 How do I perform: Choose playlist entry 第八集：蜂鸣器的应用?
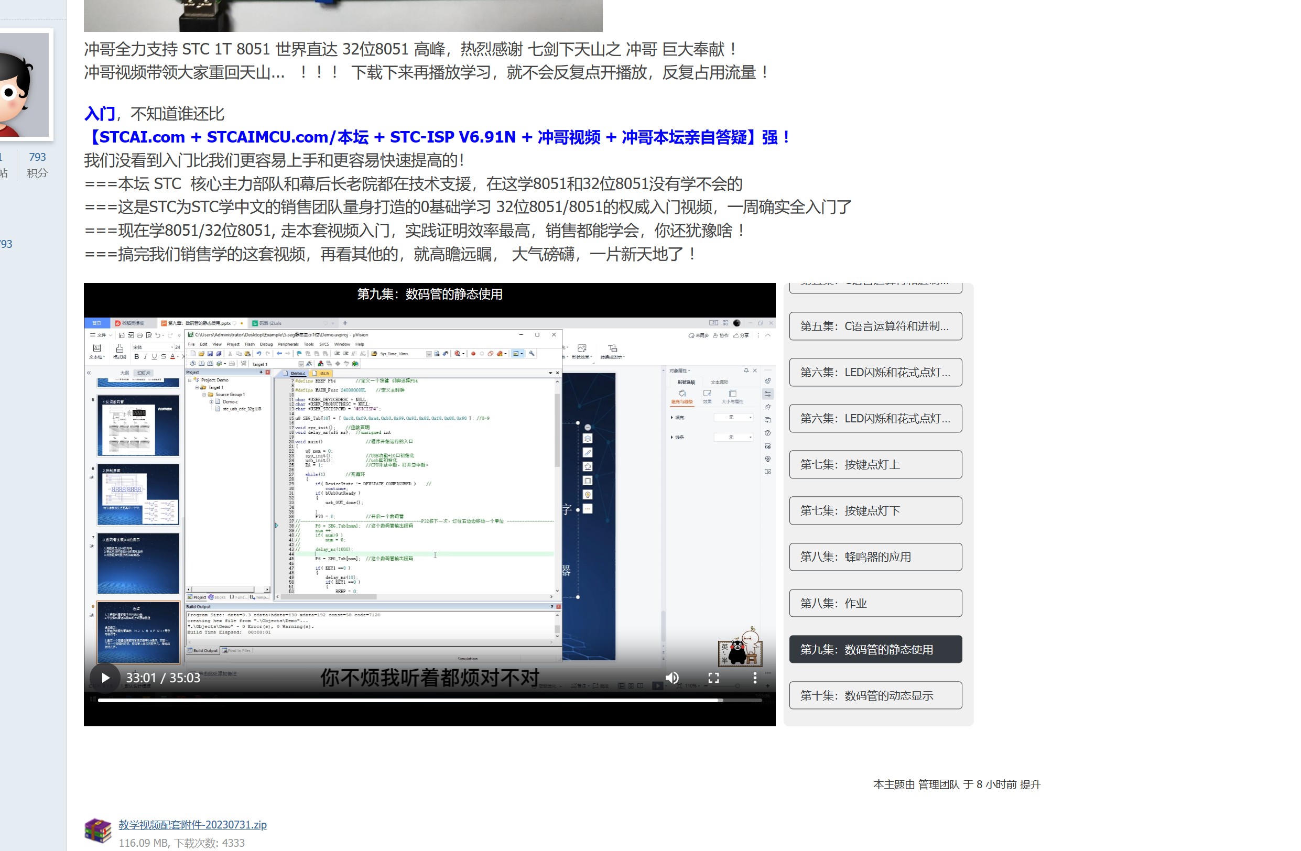click(x=875, y=557)
